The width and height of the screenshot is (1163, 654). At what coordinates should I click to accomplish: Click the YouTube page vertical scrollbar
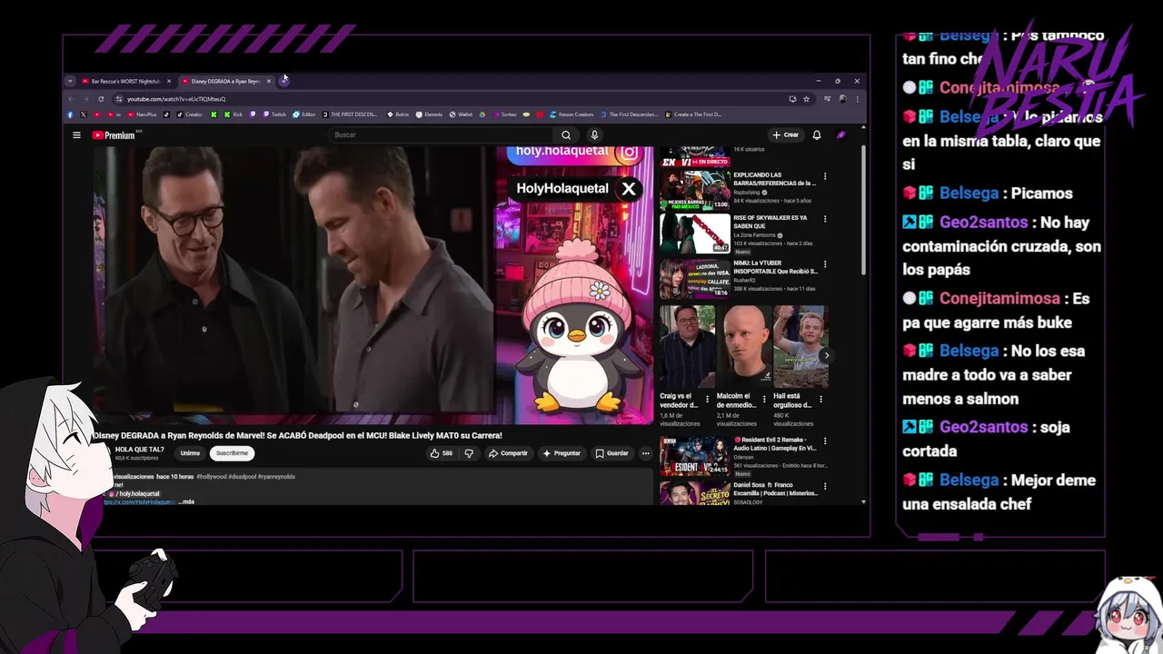pyautogui.click(x=863, y=211)
